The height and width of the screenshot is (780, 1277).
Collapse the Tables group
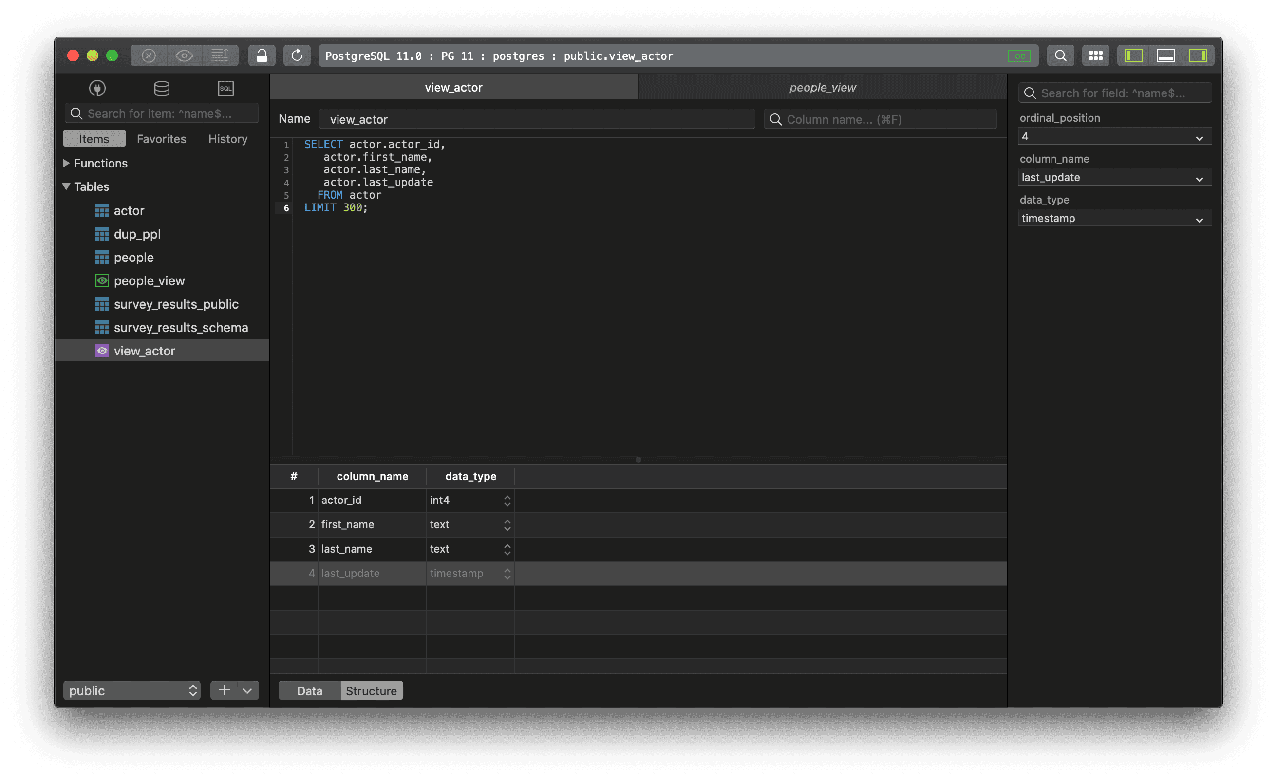(x=66, y=186)
